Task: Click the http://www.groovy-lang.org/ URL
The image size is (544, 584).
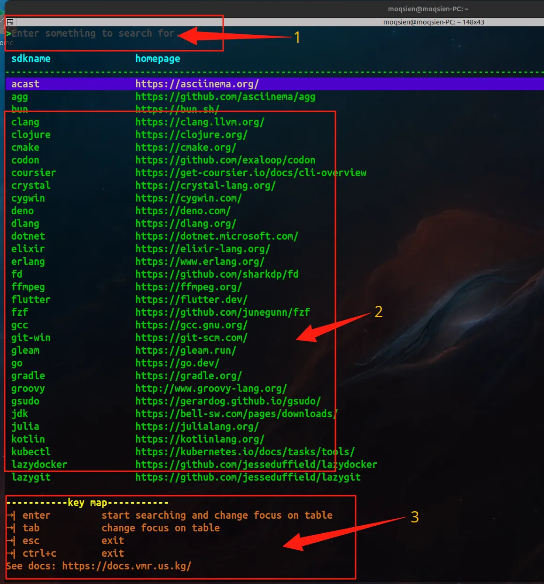Action: (x=211, y=389)
